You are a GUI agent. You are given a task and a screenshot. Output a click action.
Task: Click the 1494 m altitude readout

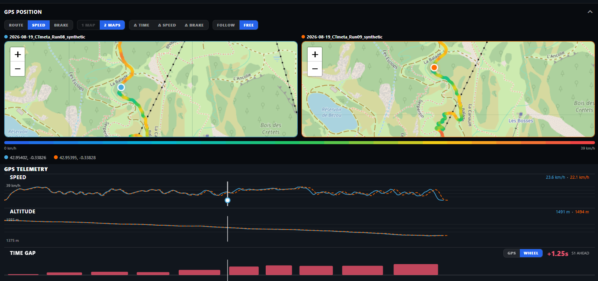582,212
